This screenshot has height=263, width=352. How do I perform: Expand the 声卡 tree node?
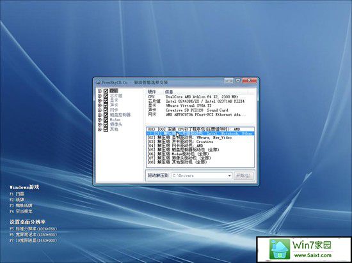coord(100,105)
